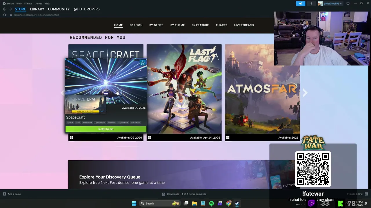Open the Friends menu

(x=28, y=3)
